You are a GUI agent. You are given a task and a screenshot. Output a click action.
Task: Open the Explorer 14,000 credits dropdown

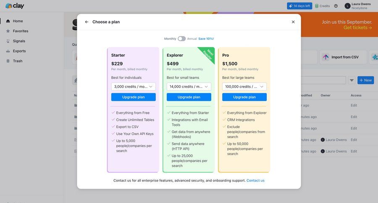189,86
